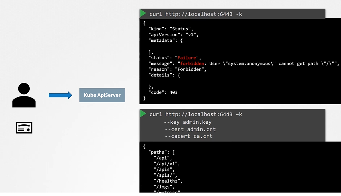Image resolution: width=341 pixels, height=196 pixels.
Task: Click the "reason": "Forbidden" line
Action: click(177, 69)
